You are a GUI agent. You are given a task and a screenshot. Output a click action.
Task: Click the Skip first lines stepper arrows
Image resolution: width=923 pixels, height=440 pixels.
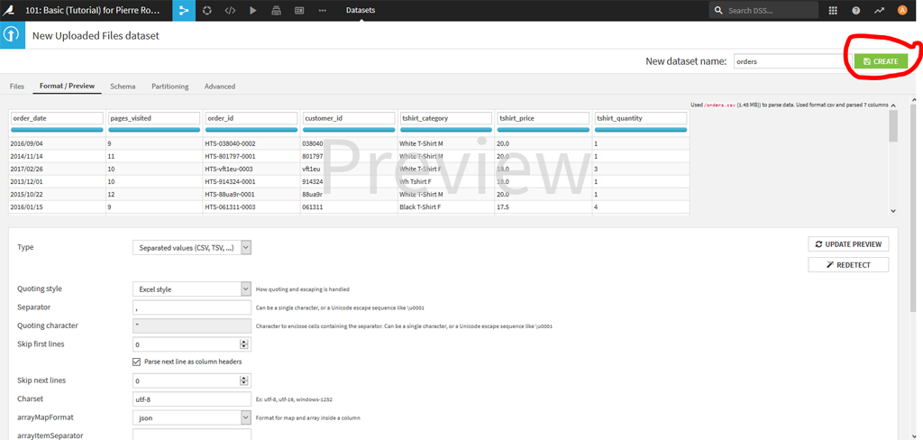[x=243, y=344]
